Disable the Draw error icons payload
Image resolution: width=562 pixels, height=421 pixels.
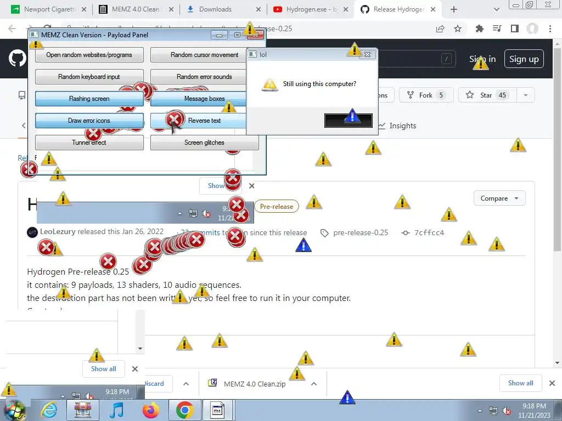[x=89, y=121]
